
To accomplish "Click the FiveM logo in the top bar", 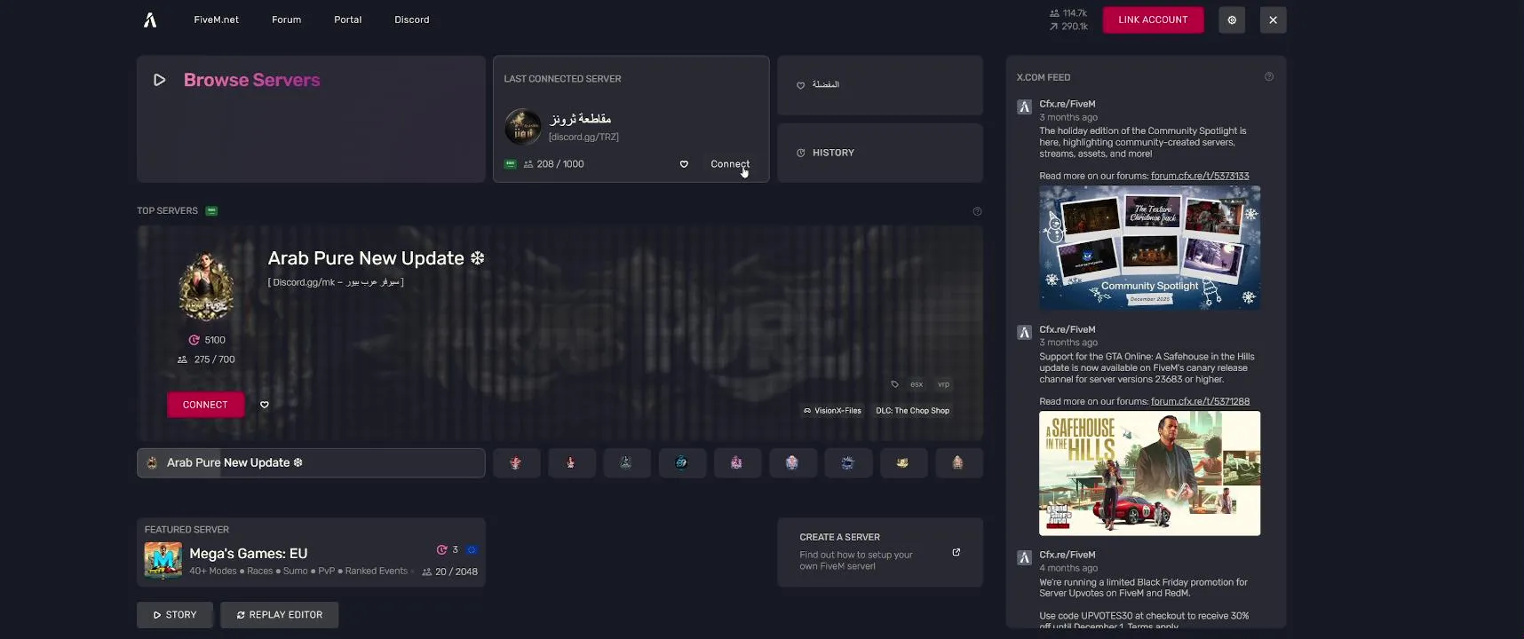I will click(x=150, y=20).
